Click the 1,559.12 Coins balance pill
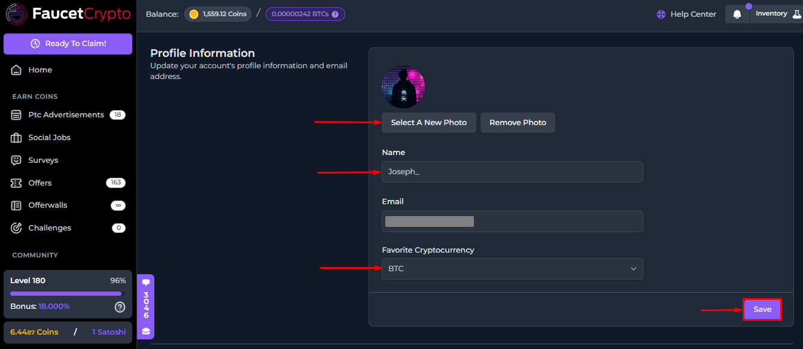 [217, 14]
